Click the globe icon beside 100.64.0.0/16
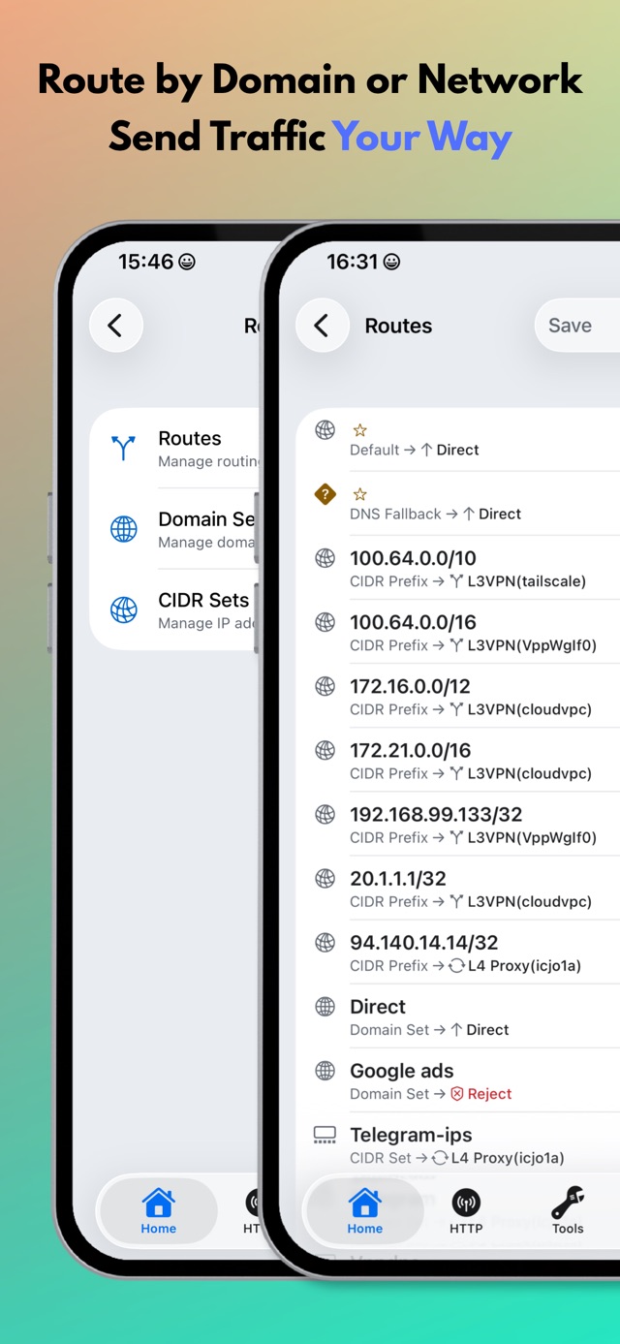The width and height of the screenshot is (620, 1344). click(x=325, y=622)
